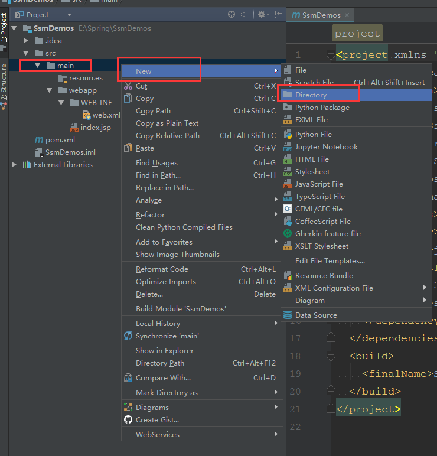Toggle the fold marker at line 17
Screen dimensions: 437x456
coord(331,337)
